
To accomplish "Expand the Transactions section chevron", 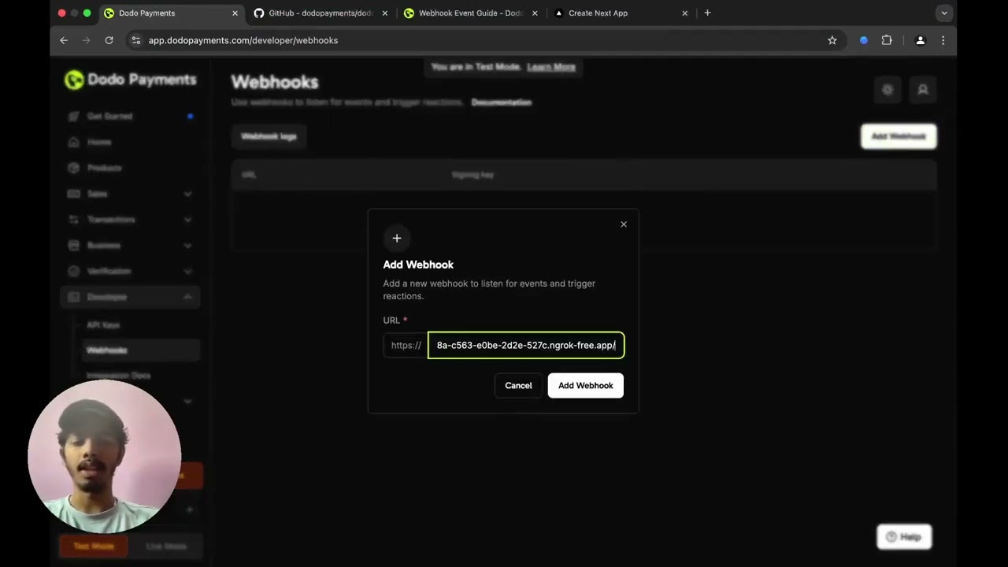I will 187,220.
